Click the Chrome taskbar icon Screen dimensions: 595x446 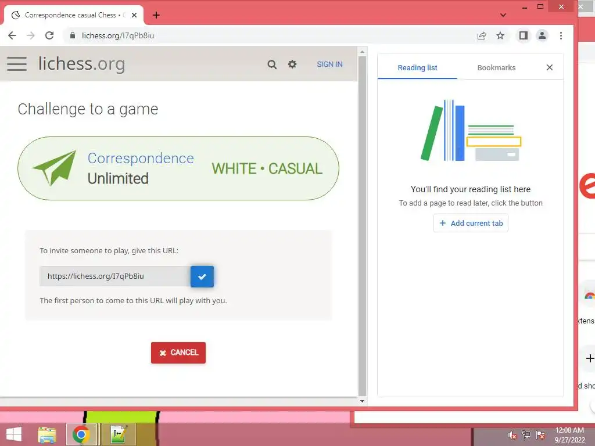(81, 434)
